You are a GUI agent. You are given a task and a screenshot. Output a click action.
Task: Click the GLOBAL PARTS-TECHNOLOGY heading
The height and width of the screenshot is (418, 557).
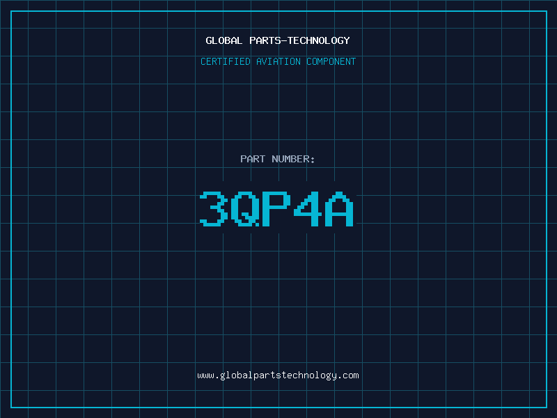click(278, 40)
